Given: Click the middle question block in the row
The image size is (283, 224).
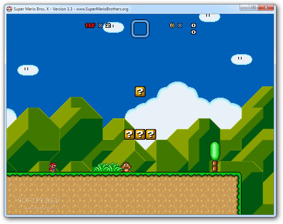Looking at the screenshot, I should pos(140,134).
